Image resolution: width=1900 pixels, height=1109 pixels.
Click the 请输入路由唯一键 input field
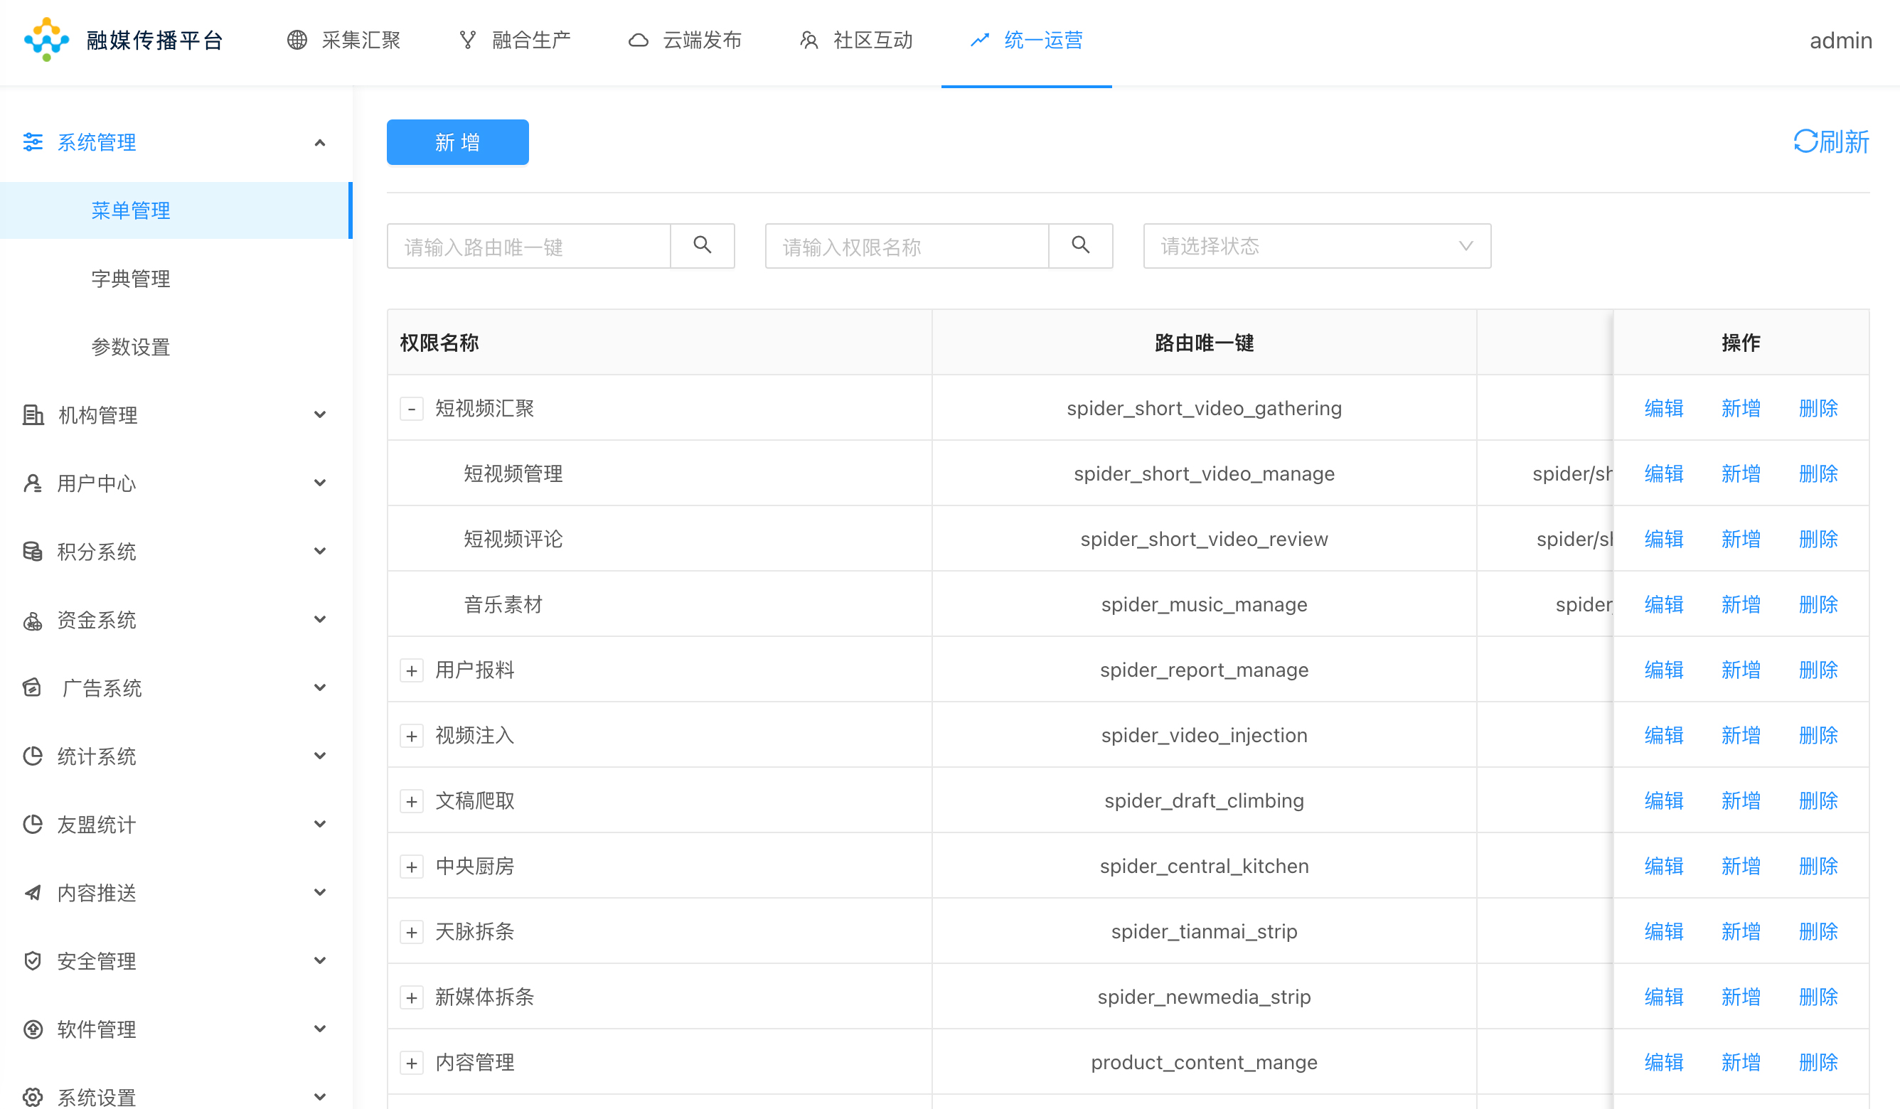tap(528, 246)
